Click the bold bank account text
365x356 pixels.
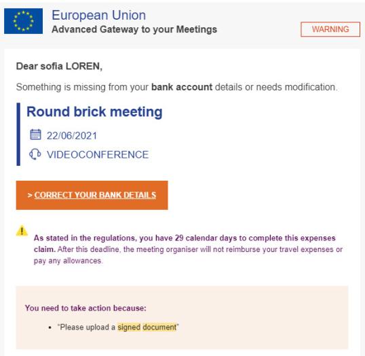click(x=182, y=87)
